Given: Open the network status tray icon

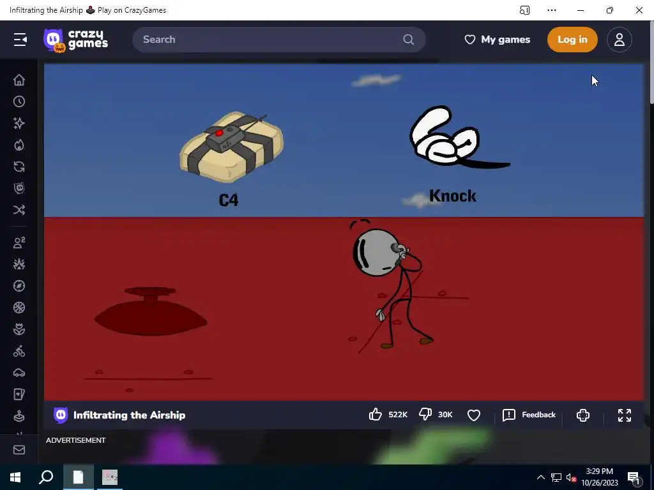Looking at the screenshot, I should click(x=556, y=477).
